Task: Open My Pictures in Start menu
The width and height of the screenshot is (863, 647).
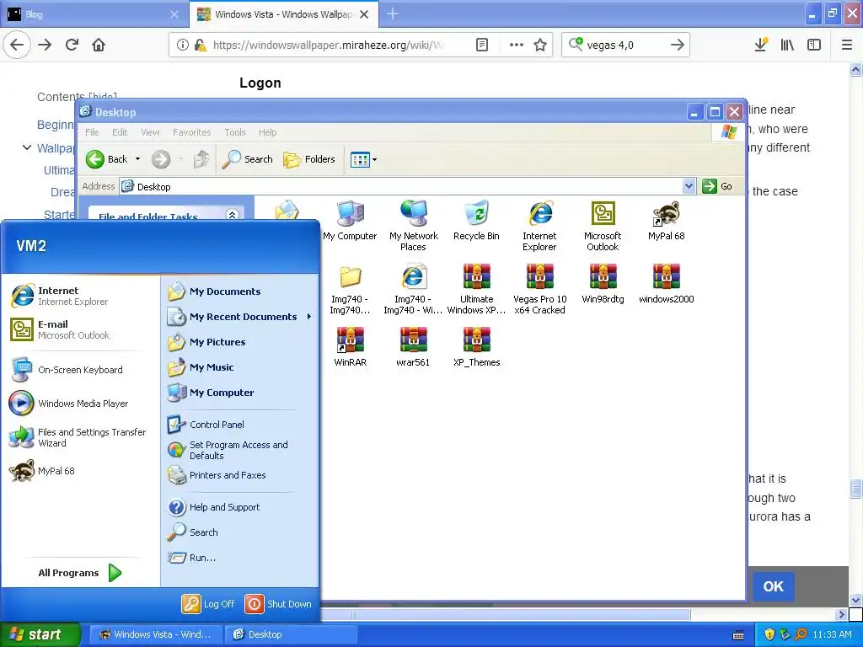Action: pyautogui.click(x=240, y=342)
